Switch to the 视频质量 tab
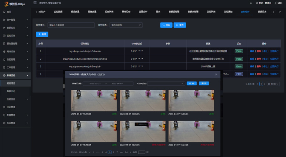286x157 pixels. click(75, 12)
